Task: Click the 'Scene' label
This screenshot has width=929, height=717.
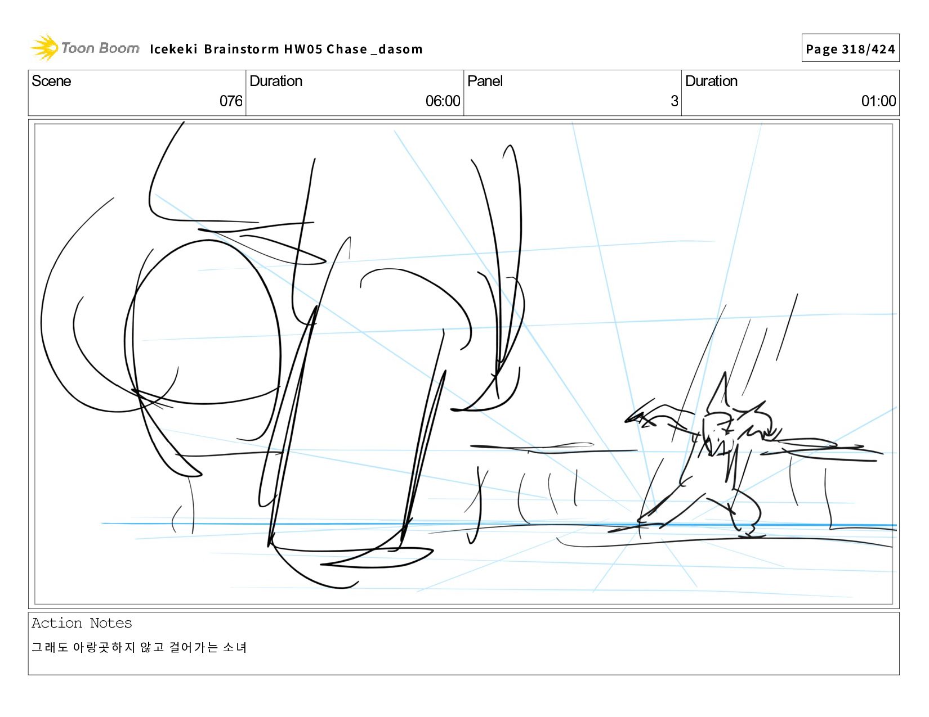Action: click(x=51, y=81)
